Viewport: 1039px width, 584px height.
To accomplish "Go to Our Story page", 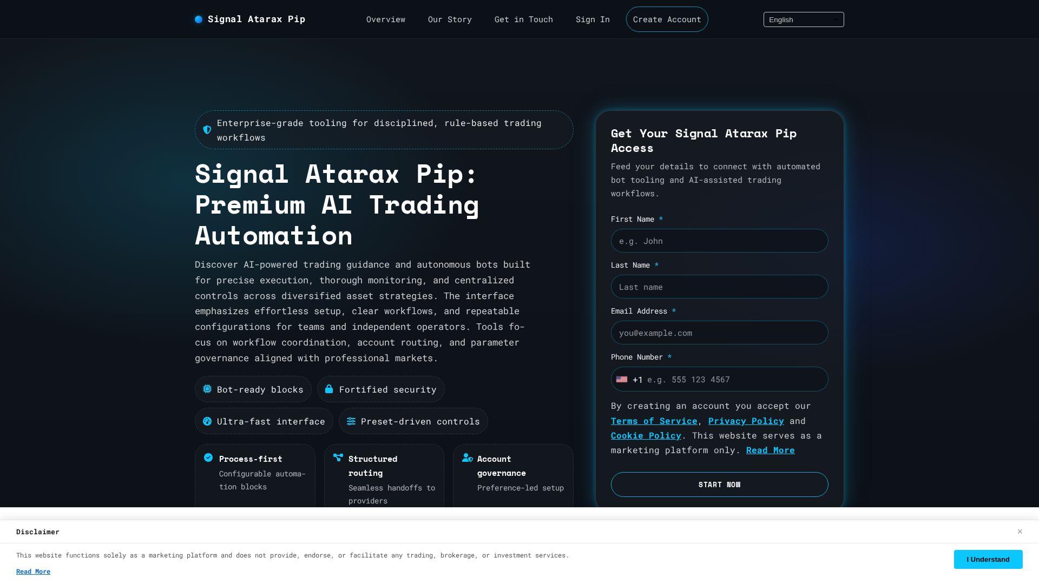I will coord(450,19).
